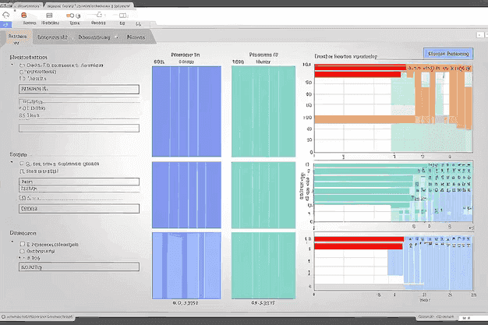Viewport: 488px width, 325px height.
Task: Click the status text in the bottom-right corner
Action: [x=437, y=318]
